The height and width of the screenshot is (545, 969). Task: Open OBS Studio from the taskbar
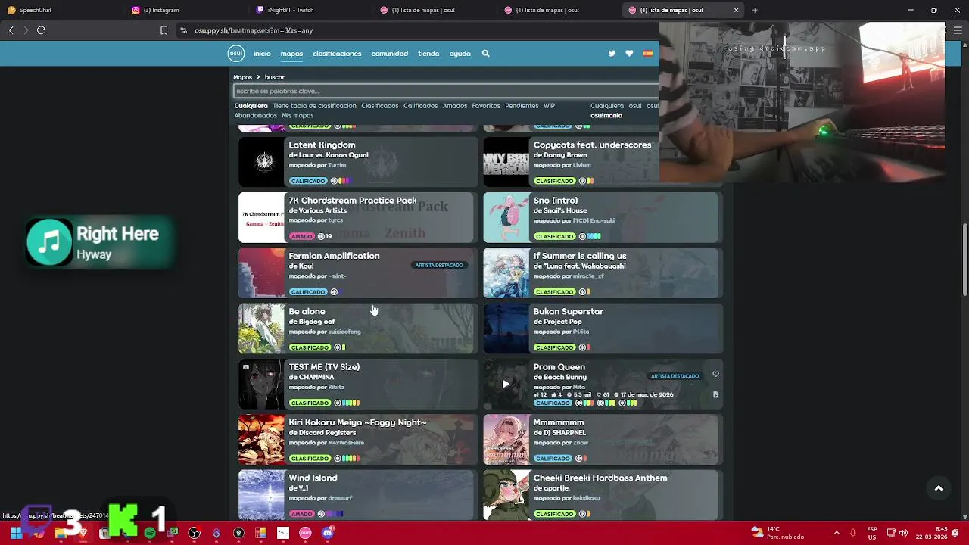point(195,533)
